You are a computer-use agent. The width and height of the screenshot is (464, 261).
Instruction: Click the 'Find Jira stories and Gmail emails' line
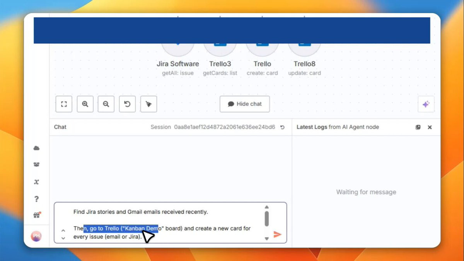(141, 212)
